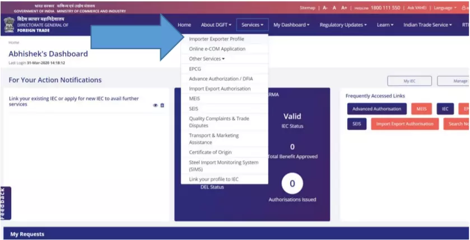This screenshot has height=240, width=470.
Task: Click the helpline number 1800 111 550
Action: (385, 8)
